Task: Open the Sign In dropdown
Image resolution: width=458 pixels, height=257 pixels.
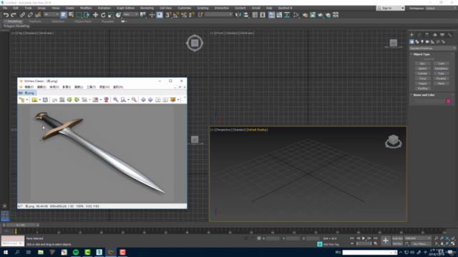Action: 391,8
